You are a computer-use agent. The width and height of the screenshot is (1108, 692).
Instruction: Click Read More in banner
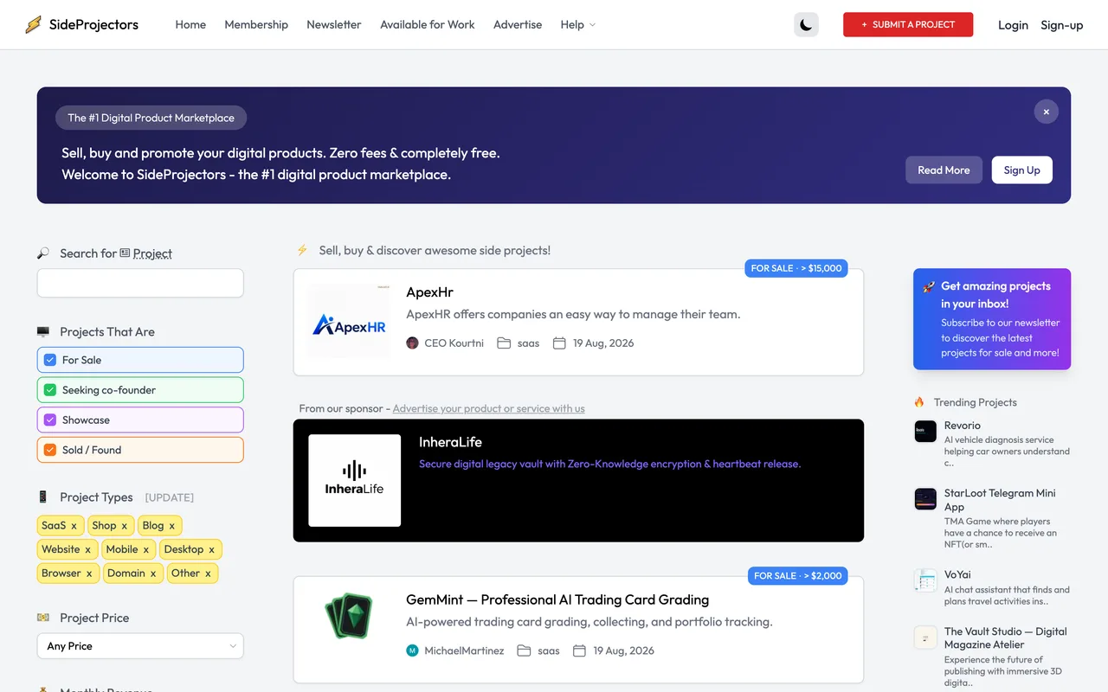click(x=944, y=170)
